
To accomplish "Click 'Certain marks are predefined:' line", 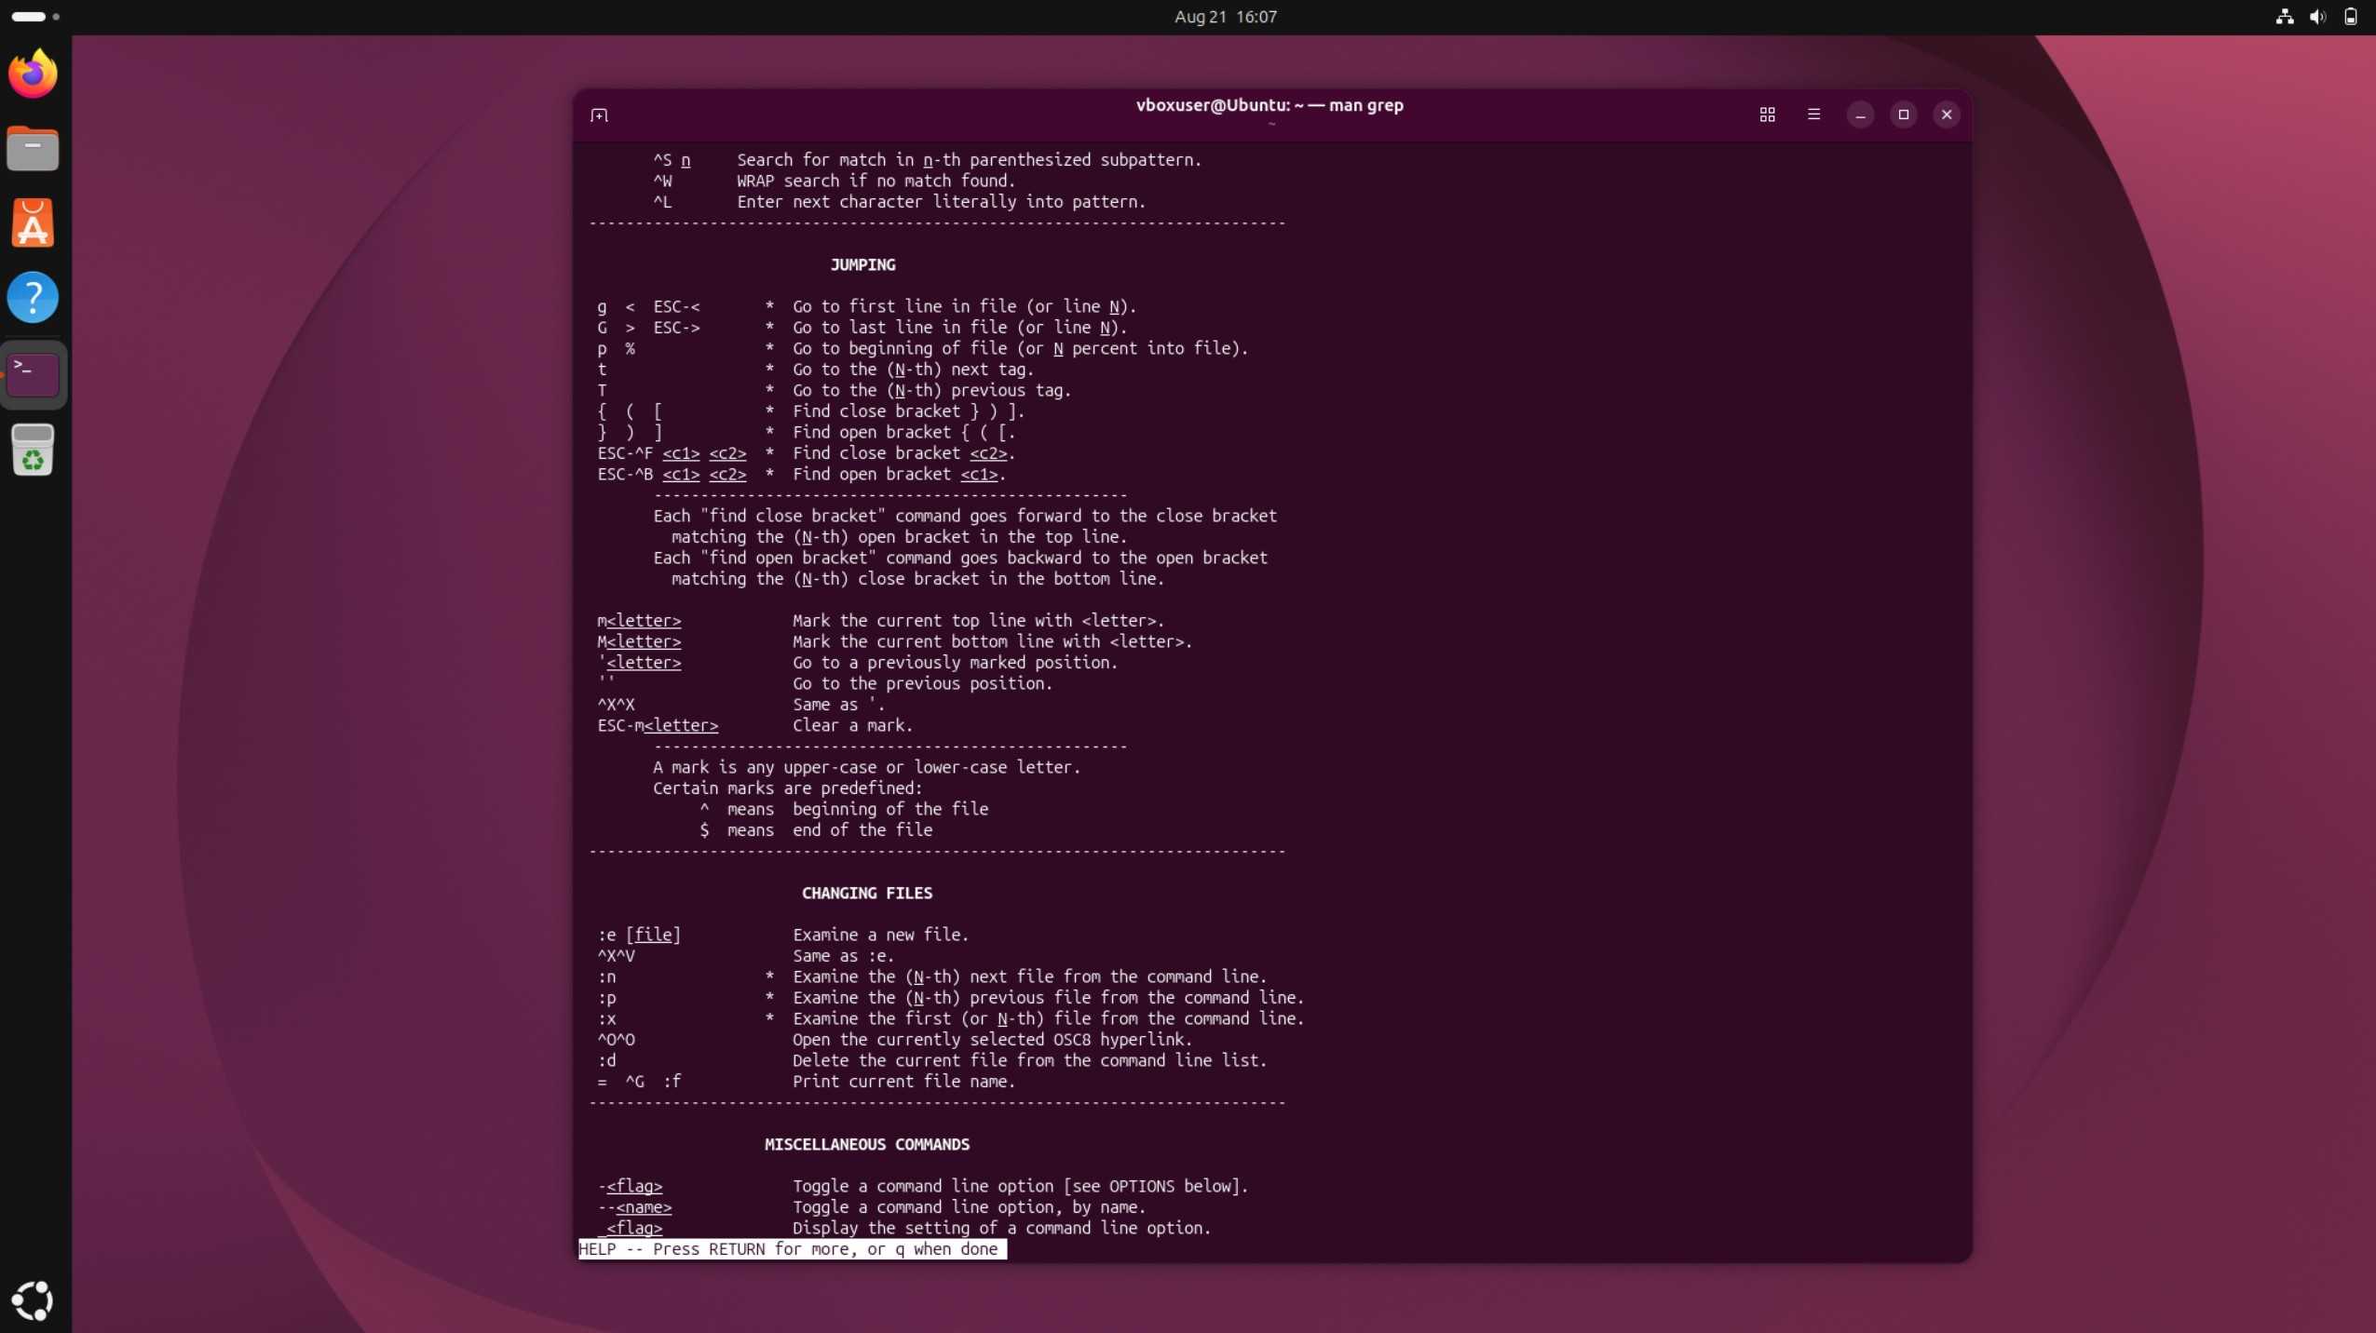I will pyautogui.click(x=787, y=788).
